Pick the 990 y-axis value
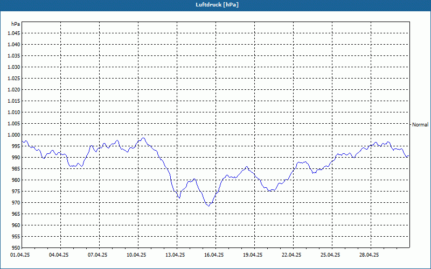Viewport: 431px width, 269px height. tap(16, 157)
